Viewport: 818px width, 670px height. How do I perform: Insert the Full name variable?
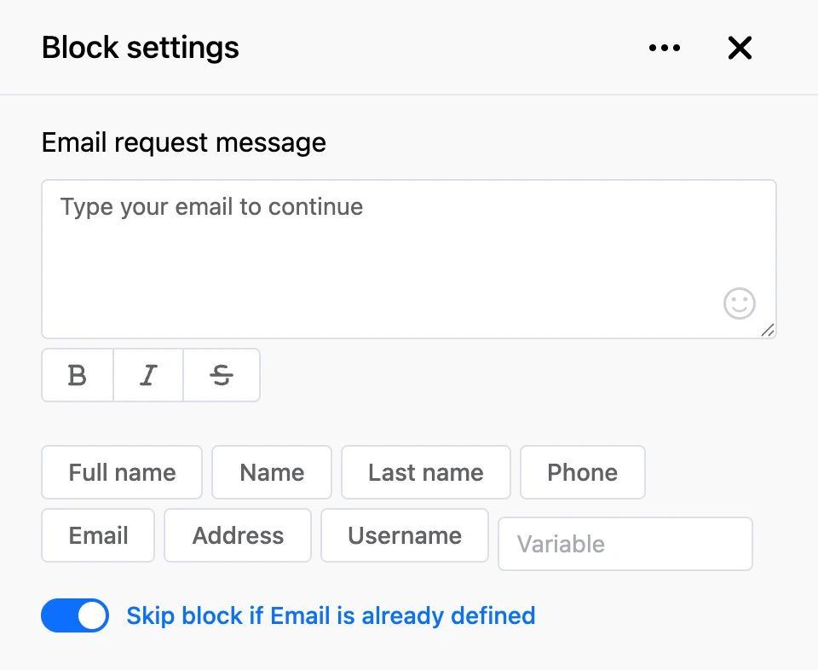click(x=122, y=472)
